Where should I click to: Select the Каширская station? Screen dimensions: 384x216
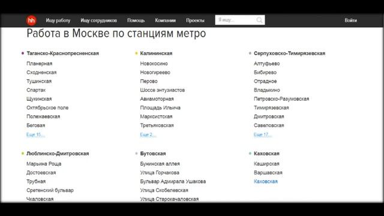point(266,164)
